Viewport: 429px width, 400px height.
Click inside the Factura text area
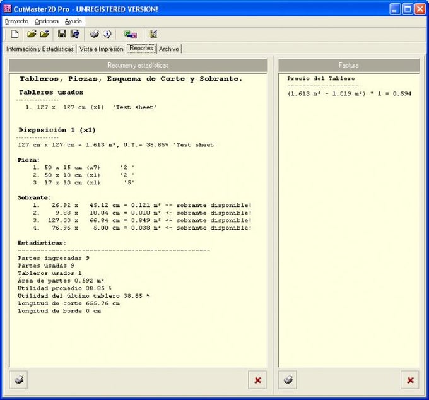coord(349,221)
